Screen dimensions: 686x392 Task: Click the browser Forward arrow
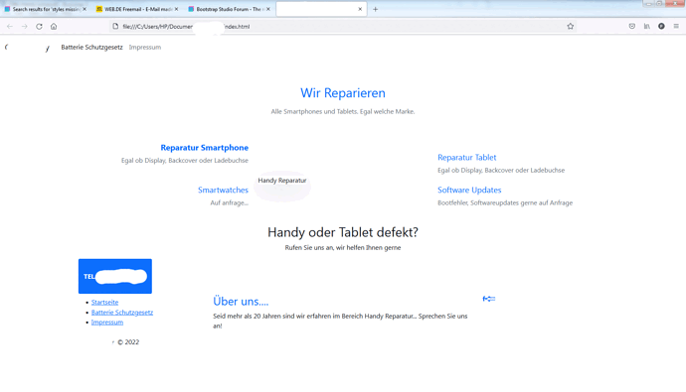25,27
